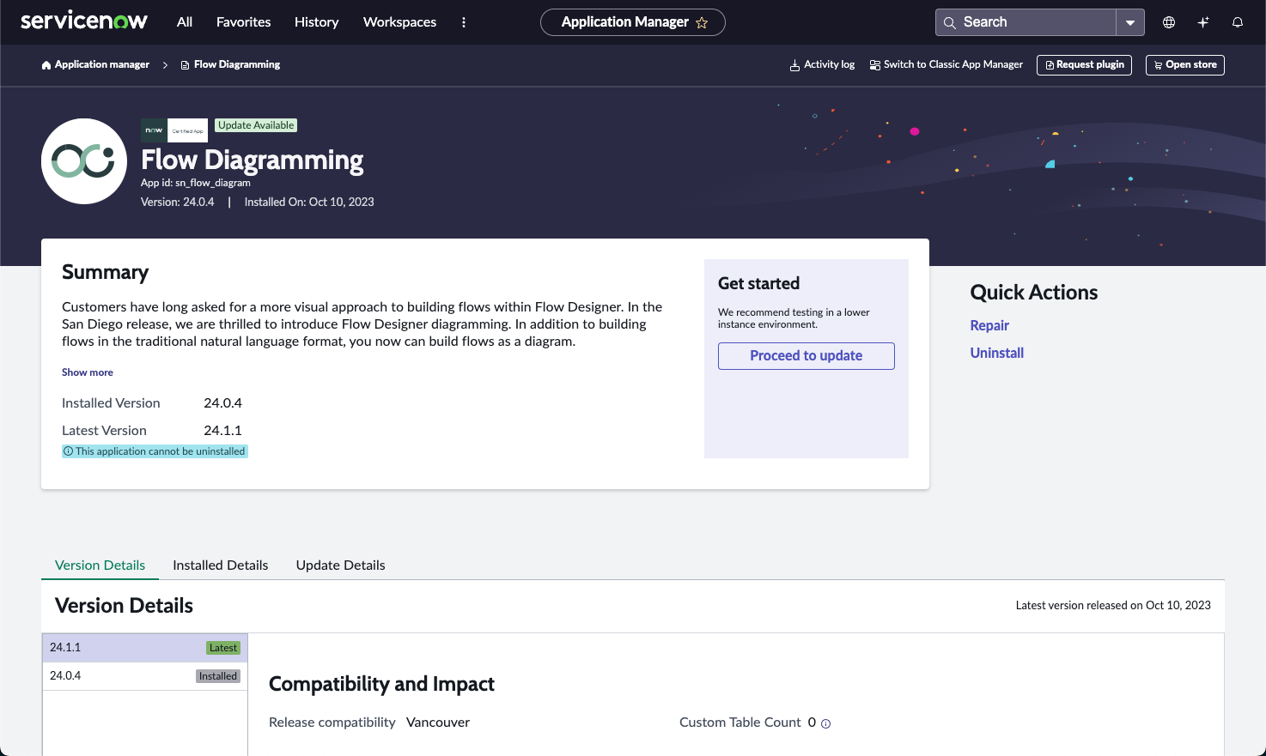Click the info icon beside cannot be uninstalled
This screenshot has width=1266, height=756.
tap(69, 451)
